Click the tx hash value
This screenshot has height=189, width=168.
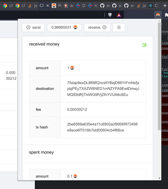click(102, 127)
